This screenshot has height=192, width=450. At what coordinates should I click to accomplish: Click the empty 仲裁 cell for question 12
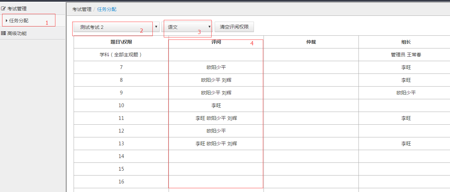[x=311, y=131]
